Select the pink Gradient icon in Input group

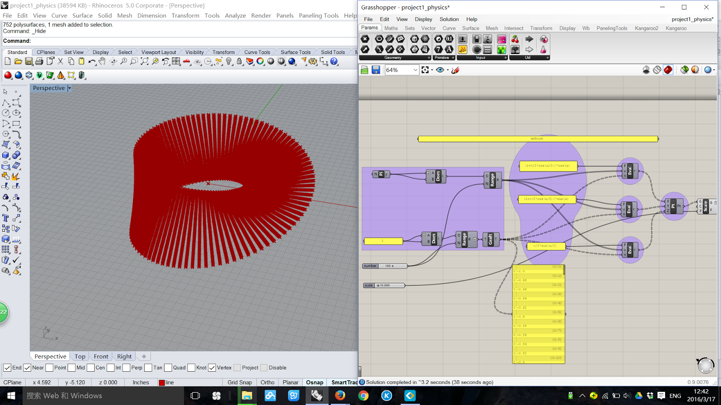(502, 40)
